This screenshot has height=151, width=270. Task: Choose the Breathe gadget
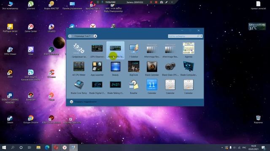[x=134, y=87]
